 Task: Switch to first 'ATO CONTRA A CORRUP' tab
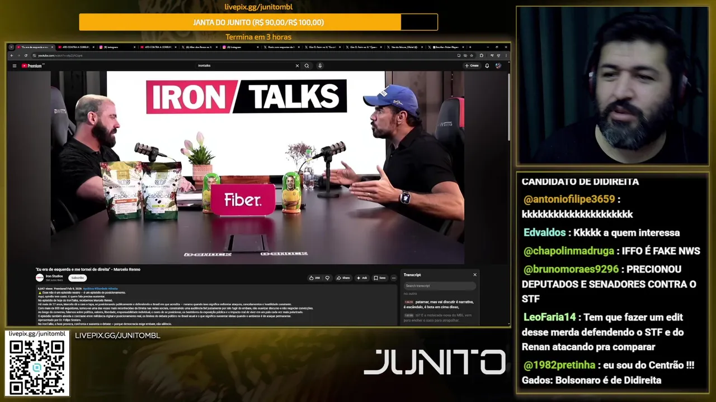(75, 47)
